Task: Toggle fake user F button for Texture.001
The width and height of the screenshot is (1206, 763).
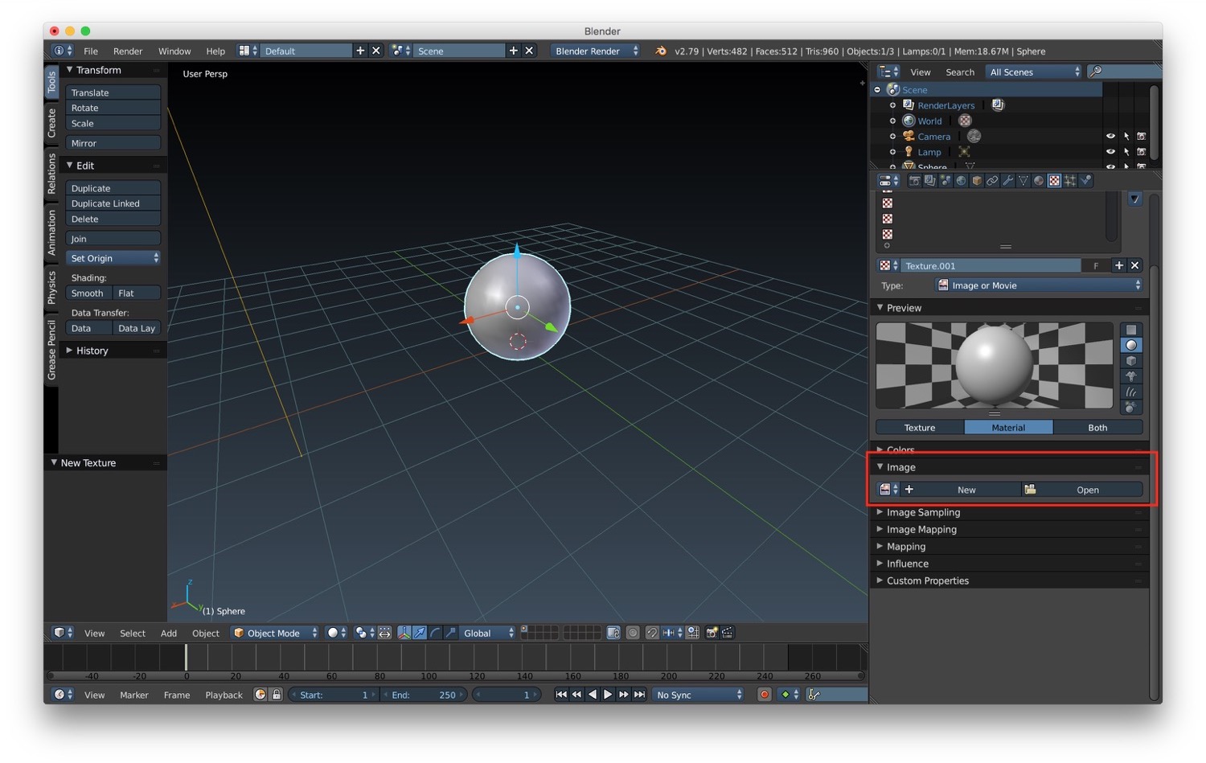Action: click(1096, 265)
